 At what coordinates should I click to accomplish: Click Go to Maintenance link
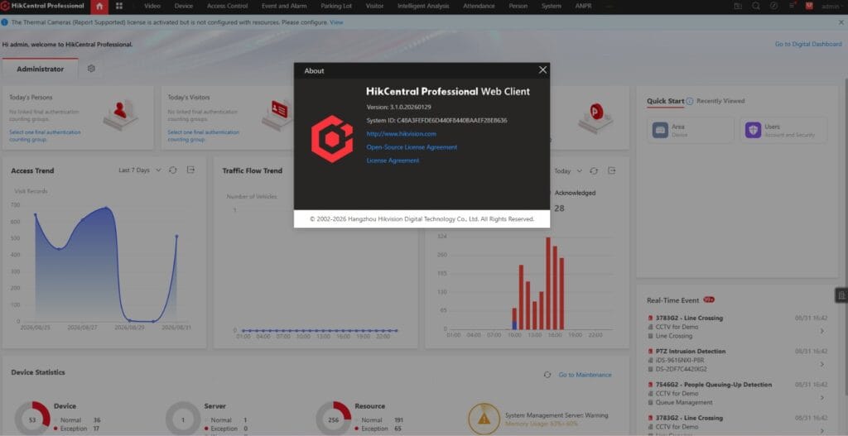[x=585, y=375]
